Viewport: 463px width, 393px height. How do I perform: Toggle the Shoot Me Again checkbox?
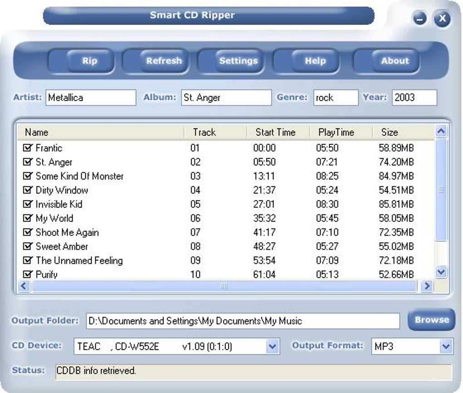[27, 232]
